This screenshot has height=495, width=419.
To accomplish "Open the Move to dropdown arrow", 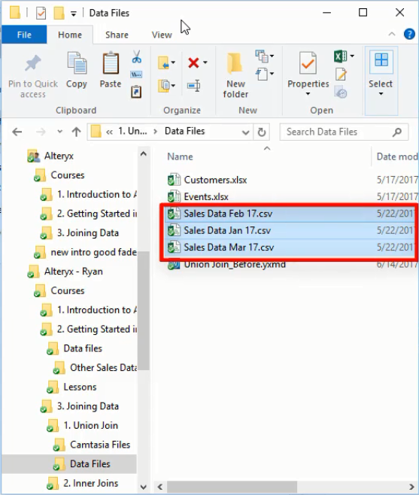I will coord(173,62).
